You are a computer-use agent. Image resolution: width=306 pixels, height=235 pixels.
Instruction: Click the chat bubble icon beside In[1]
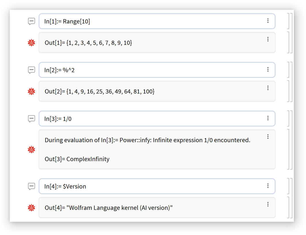pyautogui.click(x=31, y=21)
